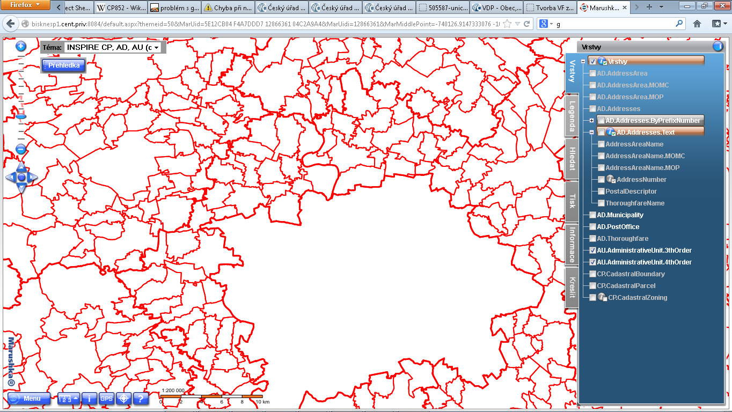Open the GPS tool
The width and height of the screenshot is (732, 412).
[107, 399]
